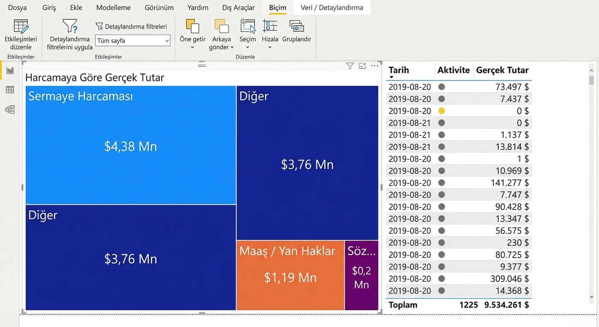Viewport: 599px width, 327px height.
Task: Switch to Report view in sidebar
Action: coord(10,70)
